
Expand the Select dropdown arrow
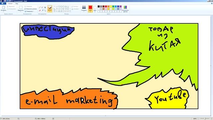pyautogui.click(x=21, y=12)
